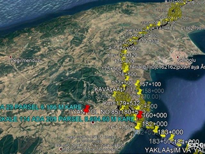Select the 175+000 station label
The image size is (205, 154).
(x=124, y=61)
